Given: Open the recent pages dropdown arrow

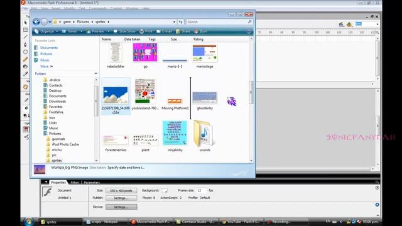Looking at the screenshot, I should 50,22.
